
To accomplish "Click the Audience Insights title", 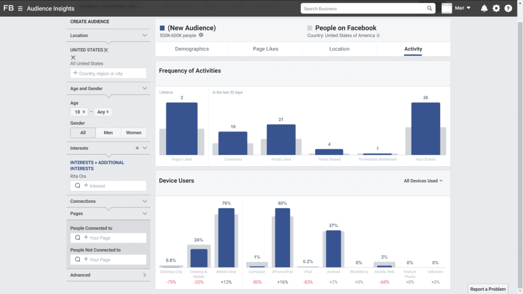I will 51,9.
